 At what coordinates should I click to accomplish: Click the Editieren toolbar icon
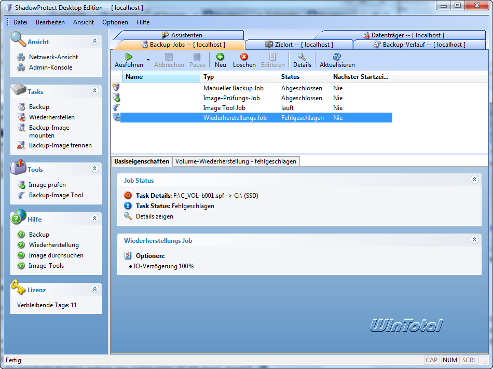pos(272,57)
